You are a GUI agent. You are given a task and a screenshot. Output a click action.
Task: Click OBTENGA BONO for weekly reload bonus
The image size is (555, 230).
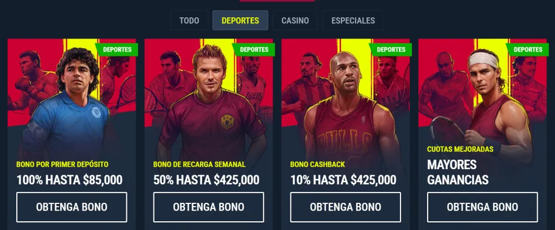(209, 207)
